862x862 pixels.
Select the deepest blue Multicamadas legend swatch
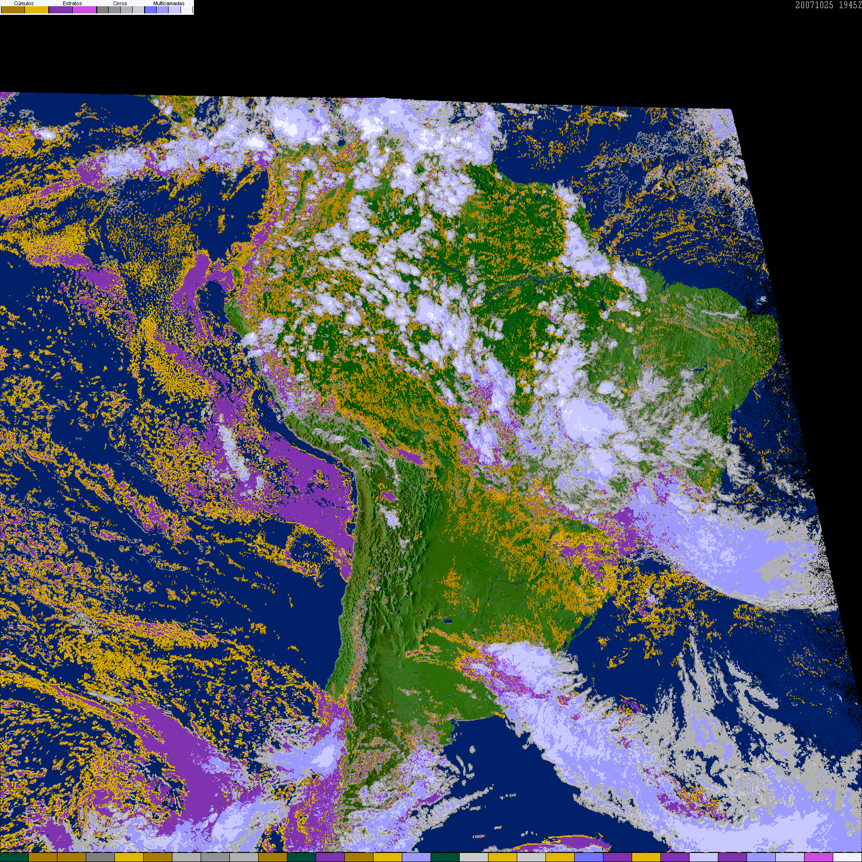151,10
